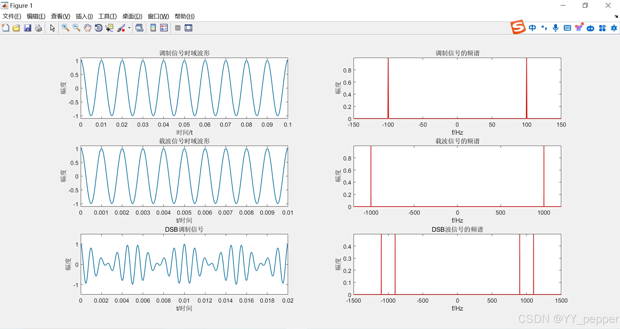The image size is (620, 329).
Task: Open the Sogou skin shirt icon
Action: (579, 27)
